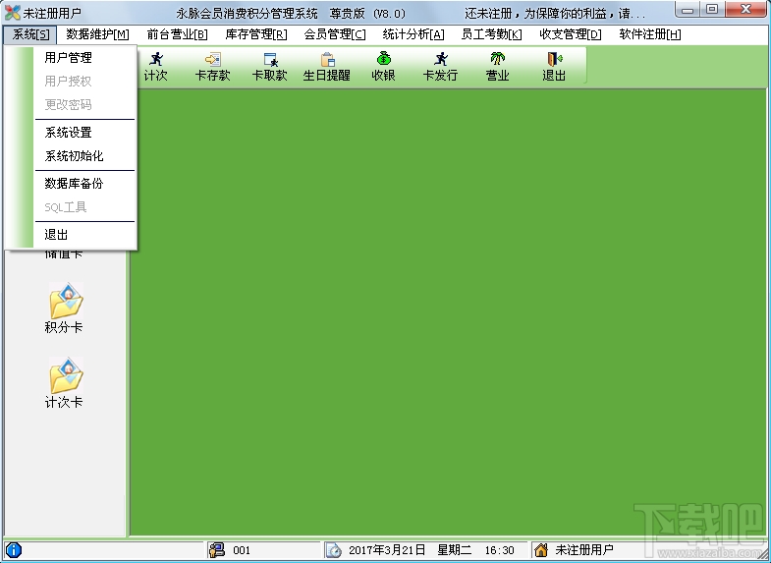Minimize the application window
The height and width of the screenshot is (563, 771).
[688, 10]
